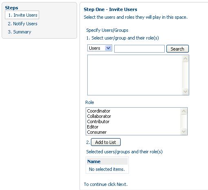Click down arrow of Role list scrollbar
Image resolution: width=208 pixels, height=190 pixels.
tap(184, 131)
